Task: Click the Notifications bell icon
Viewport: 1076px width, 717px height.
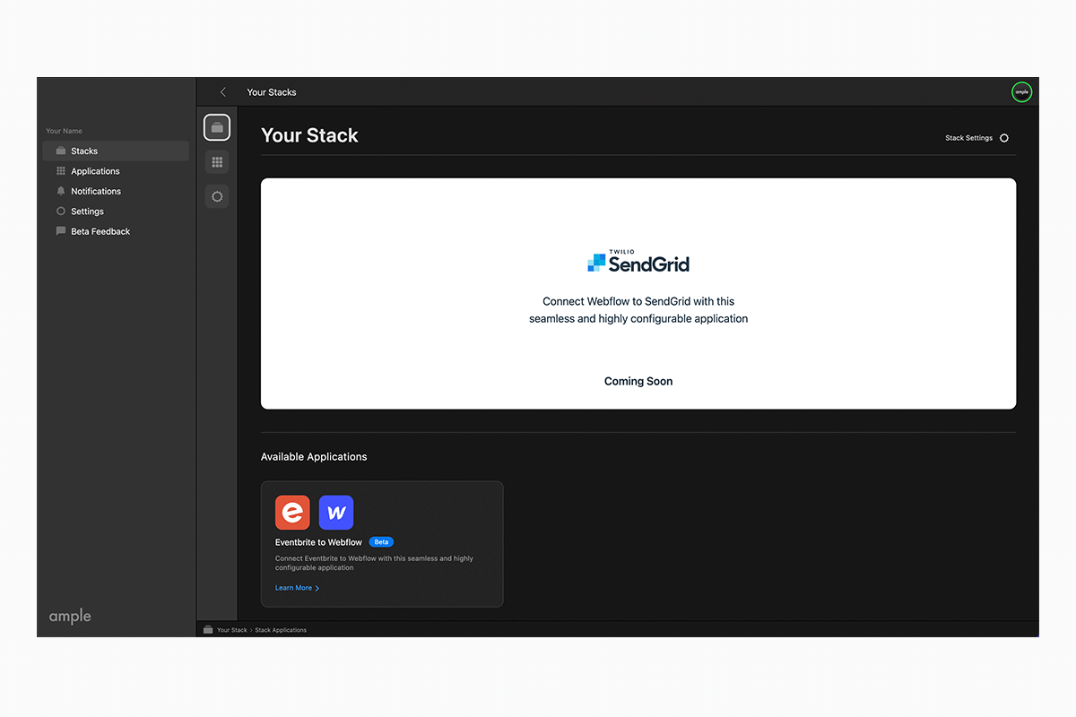Action: tap(61, 191)
